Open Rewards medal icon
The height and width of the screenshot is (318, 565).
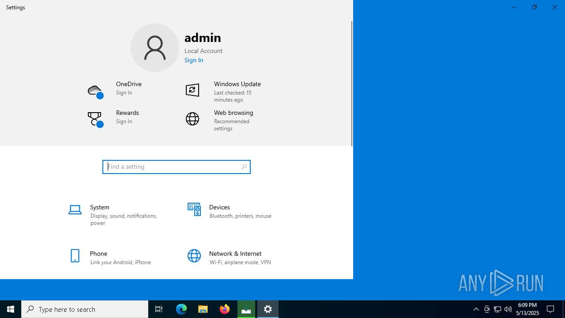tap(95, 120)
